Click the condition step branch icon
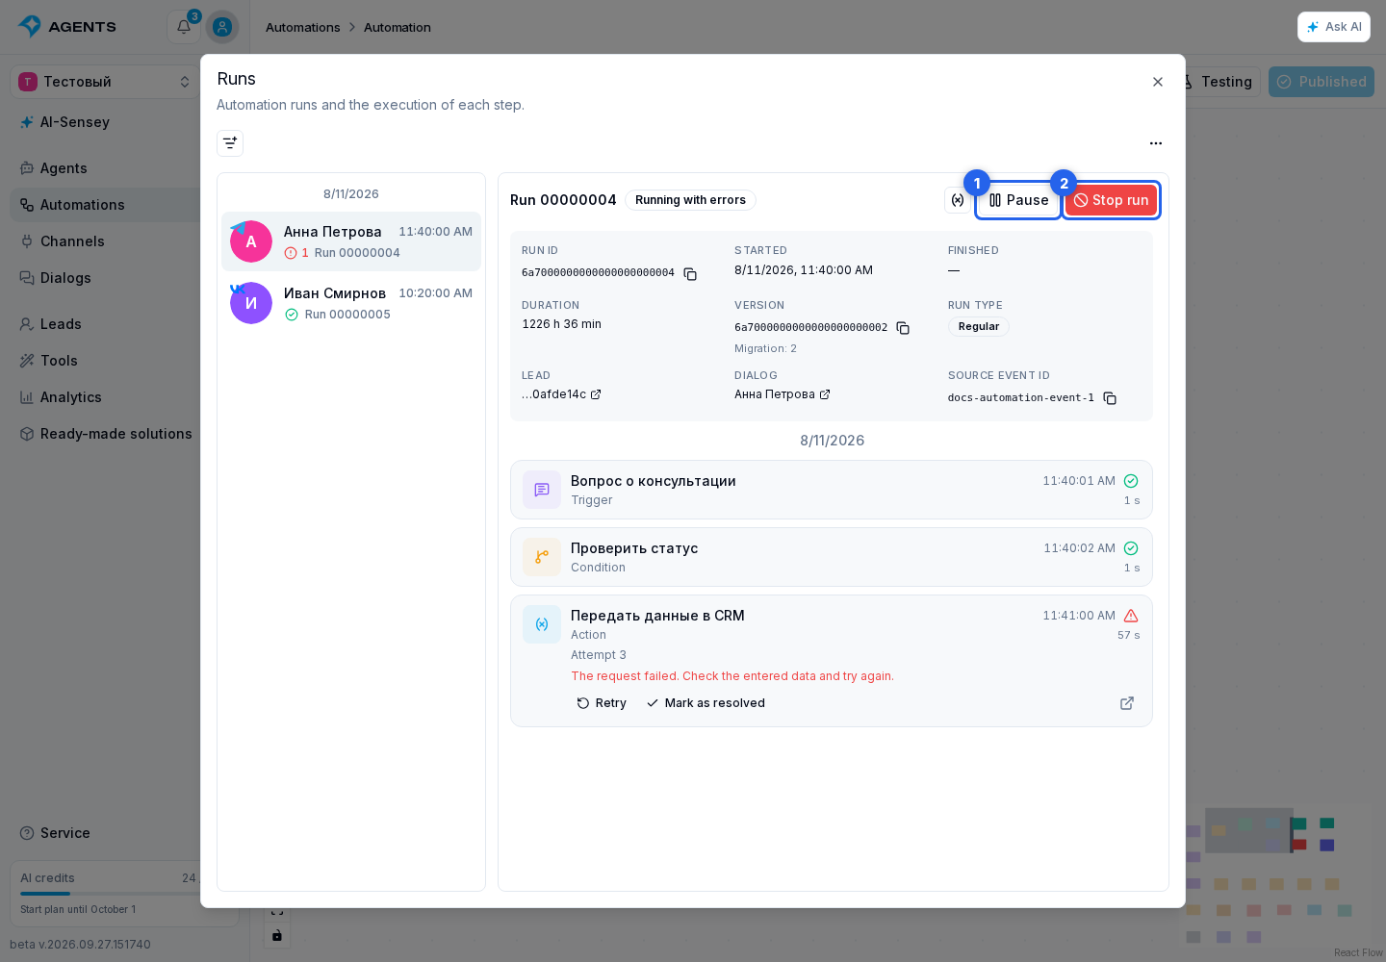The width and height of the screenshot is (1386, 962). click(x=542, y=557)
